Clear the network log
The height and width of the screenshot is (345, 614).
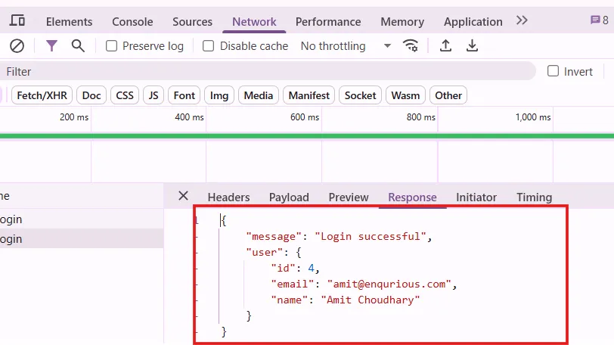pos(17,46)
